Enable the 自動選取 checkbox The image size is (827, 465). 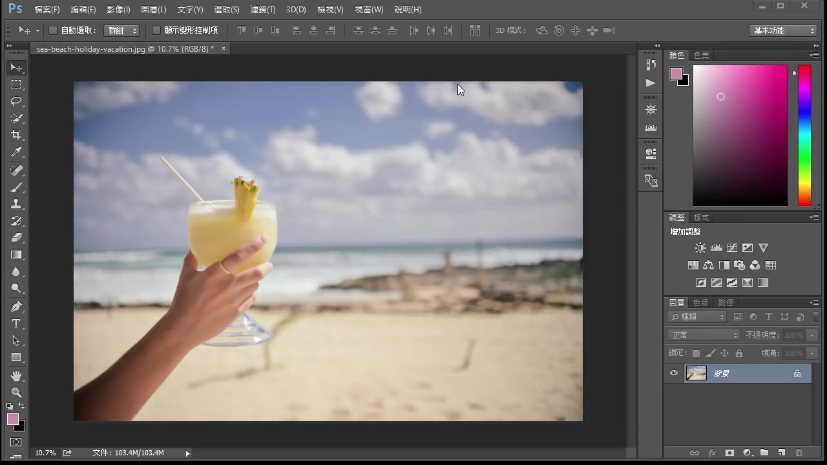coord(52,30)
